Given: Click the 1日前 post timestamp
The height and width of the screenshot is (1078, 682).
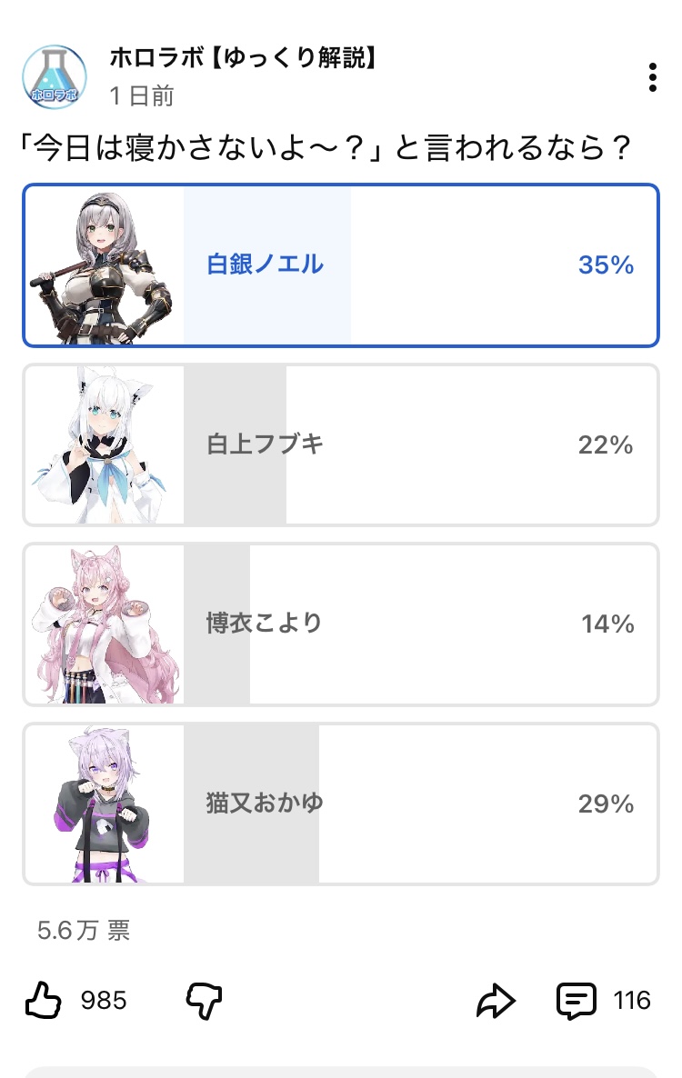Looking at the screenshot, I should 142,95.
